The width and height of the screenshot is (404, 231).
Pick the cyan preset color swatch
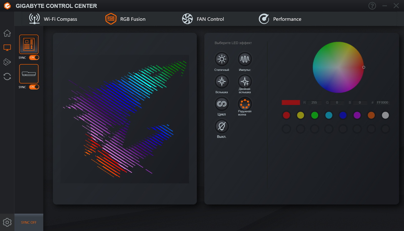click(x=329, y=115)
